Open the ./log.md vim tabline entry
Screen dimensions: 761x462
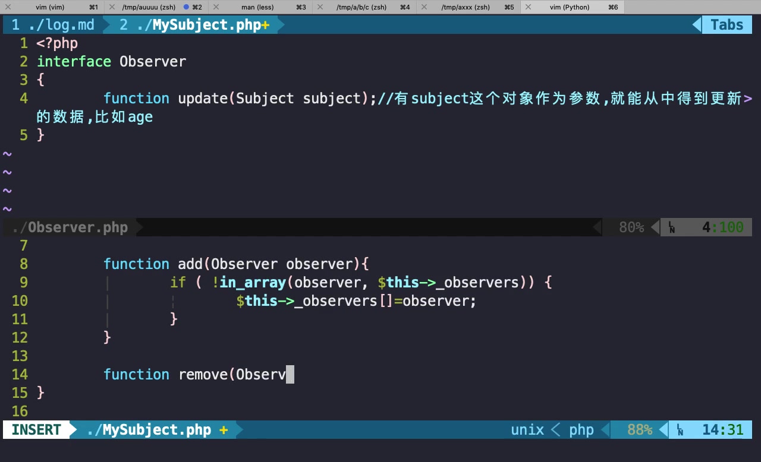click(53, 25)
